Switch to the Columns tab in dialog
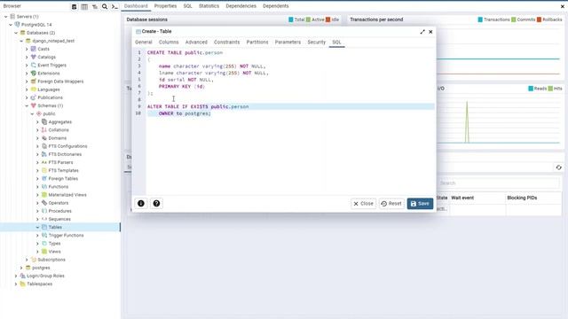Viewport: 568px width, 319px height. (x=169, y=43)
